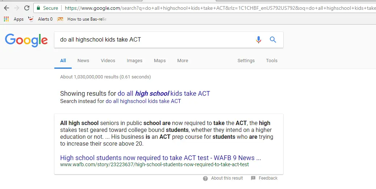
Task: Click the About this result question icon
Action: [x=205, y=178]
